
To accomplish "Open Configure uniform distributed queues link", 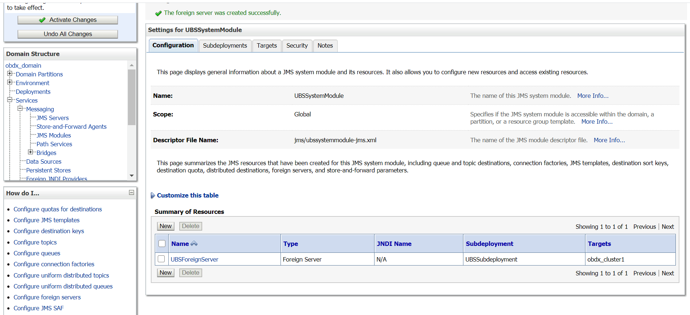I will pos(63,286).
